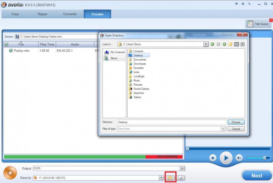The width and height of the screenshot is (273, 183).
Task: Select the Pictures folder
Action: 136,85
